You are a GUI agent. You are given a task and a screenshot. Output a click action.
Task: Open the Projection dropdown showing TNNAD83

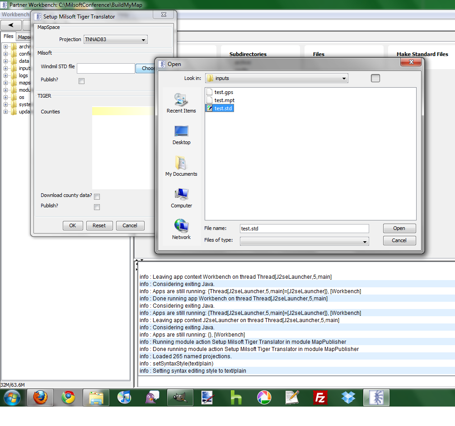[116, 39]
